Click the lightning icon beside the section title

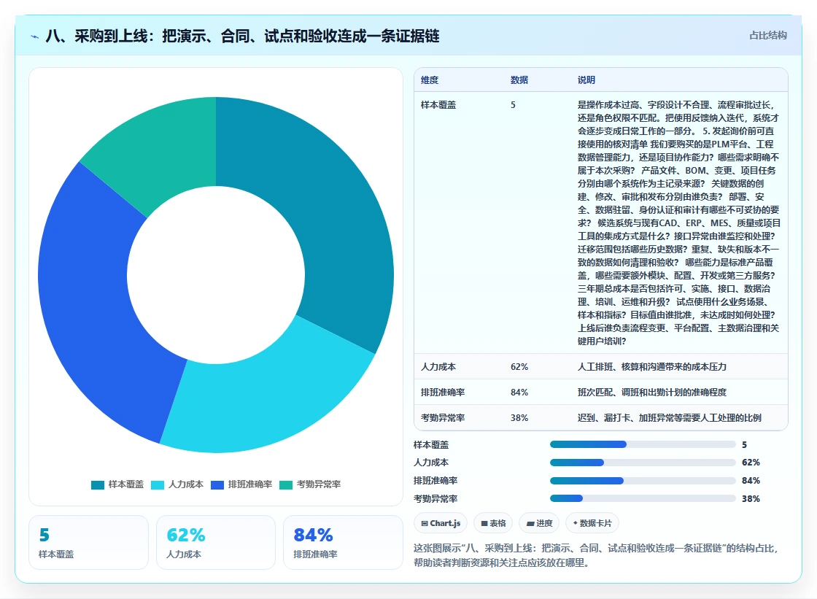35,36
